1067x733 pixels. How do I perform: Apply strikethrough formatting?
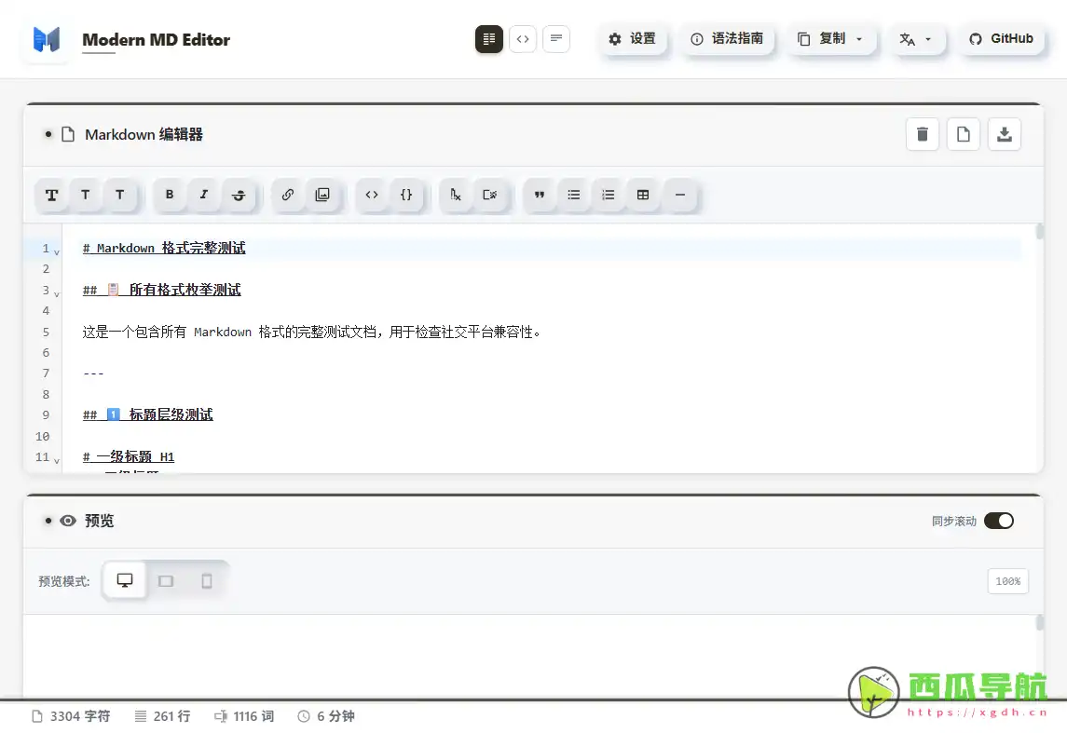(x=239, y=196)
